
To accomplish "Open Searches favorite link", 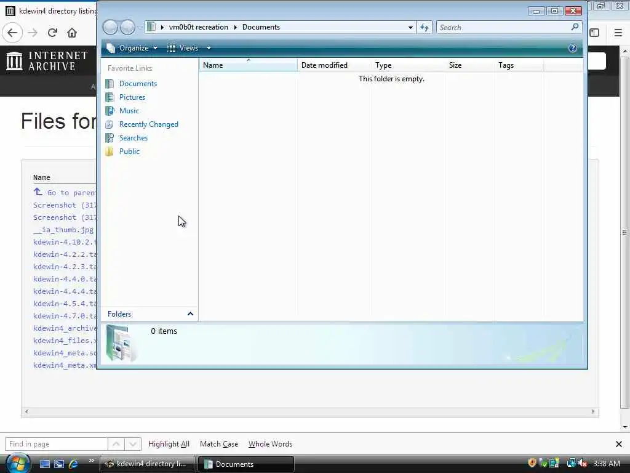I will click(x=134, y=138).
